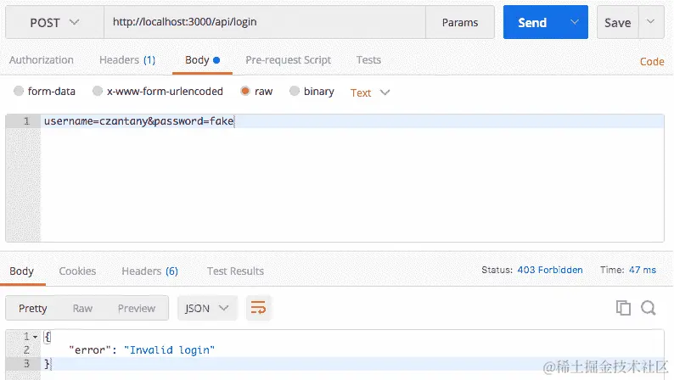The image size is (674, 380).
Task: Open the request Headers (1) tab
Action: point(127,59)
